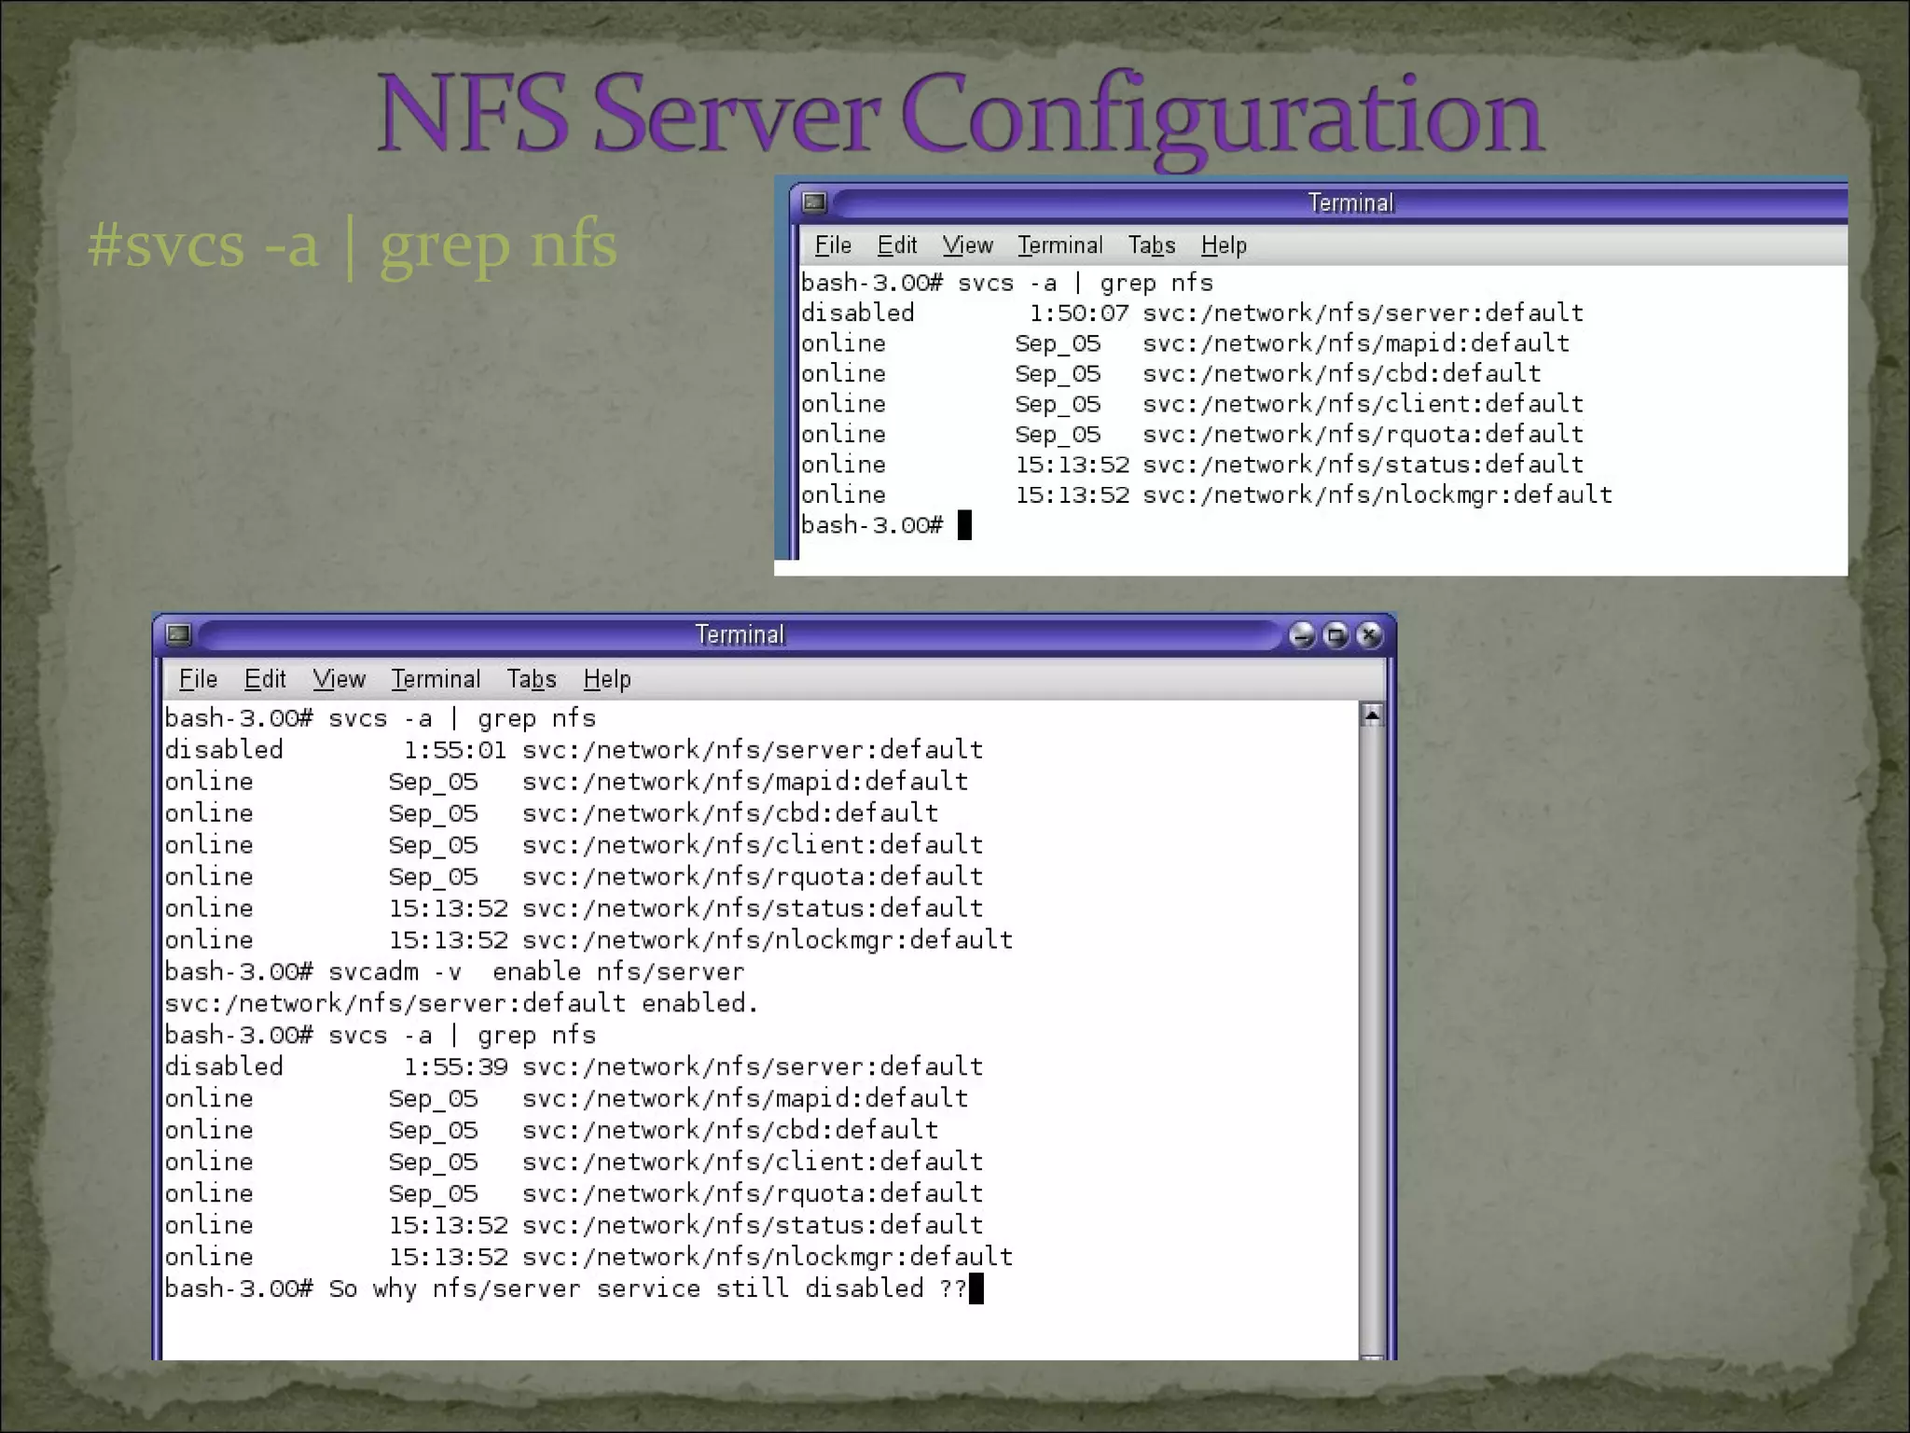Screen dimensions: 1910x1433
Task: Open Edit menu in lower Terminal window
Action: pyautogui.click(x=265, y=679)
